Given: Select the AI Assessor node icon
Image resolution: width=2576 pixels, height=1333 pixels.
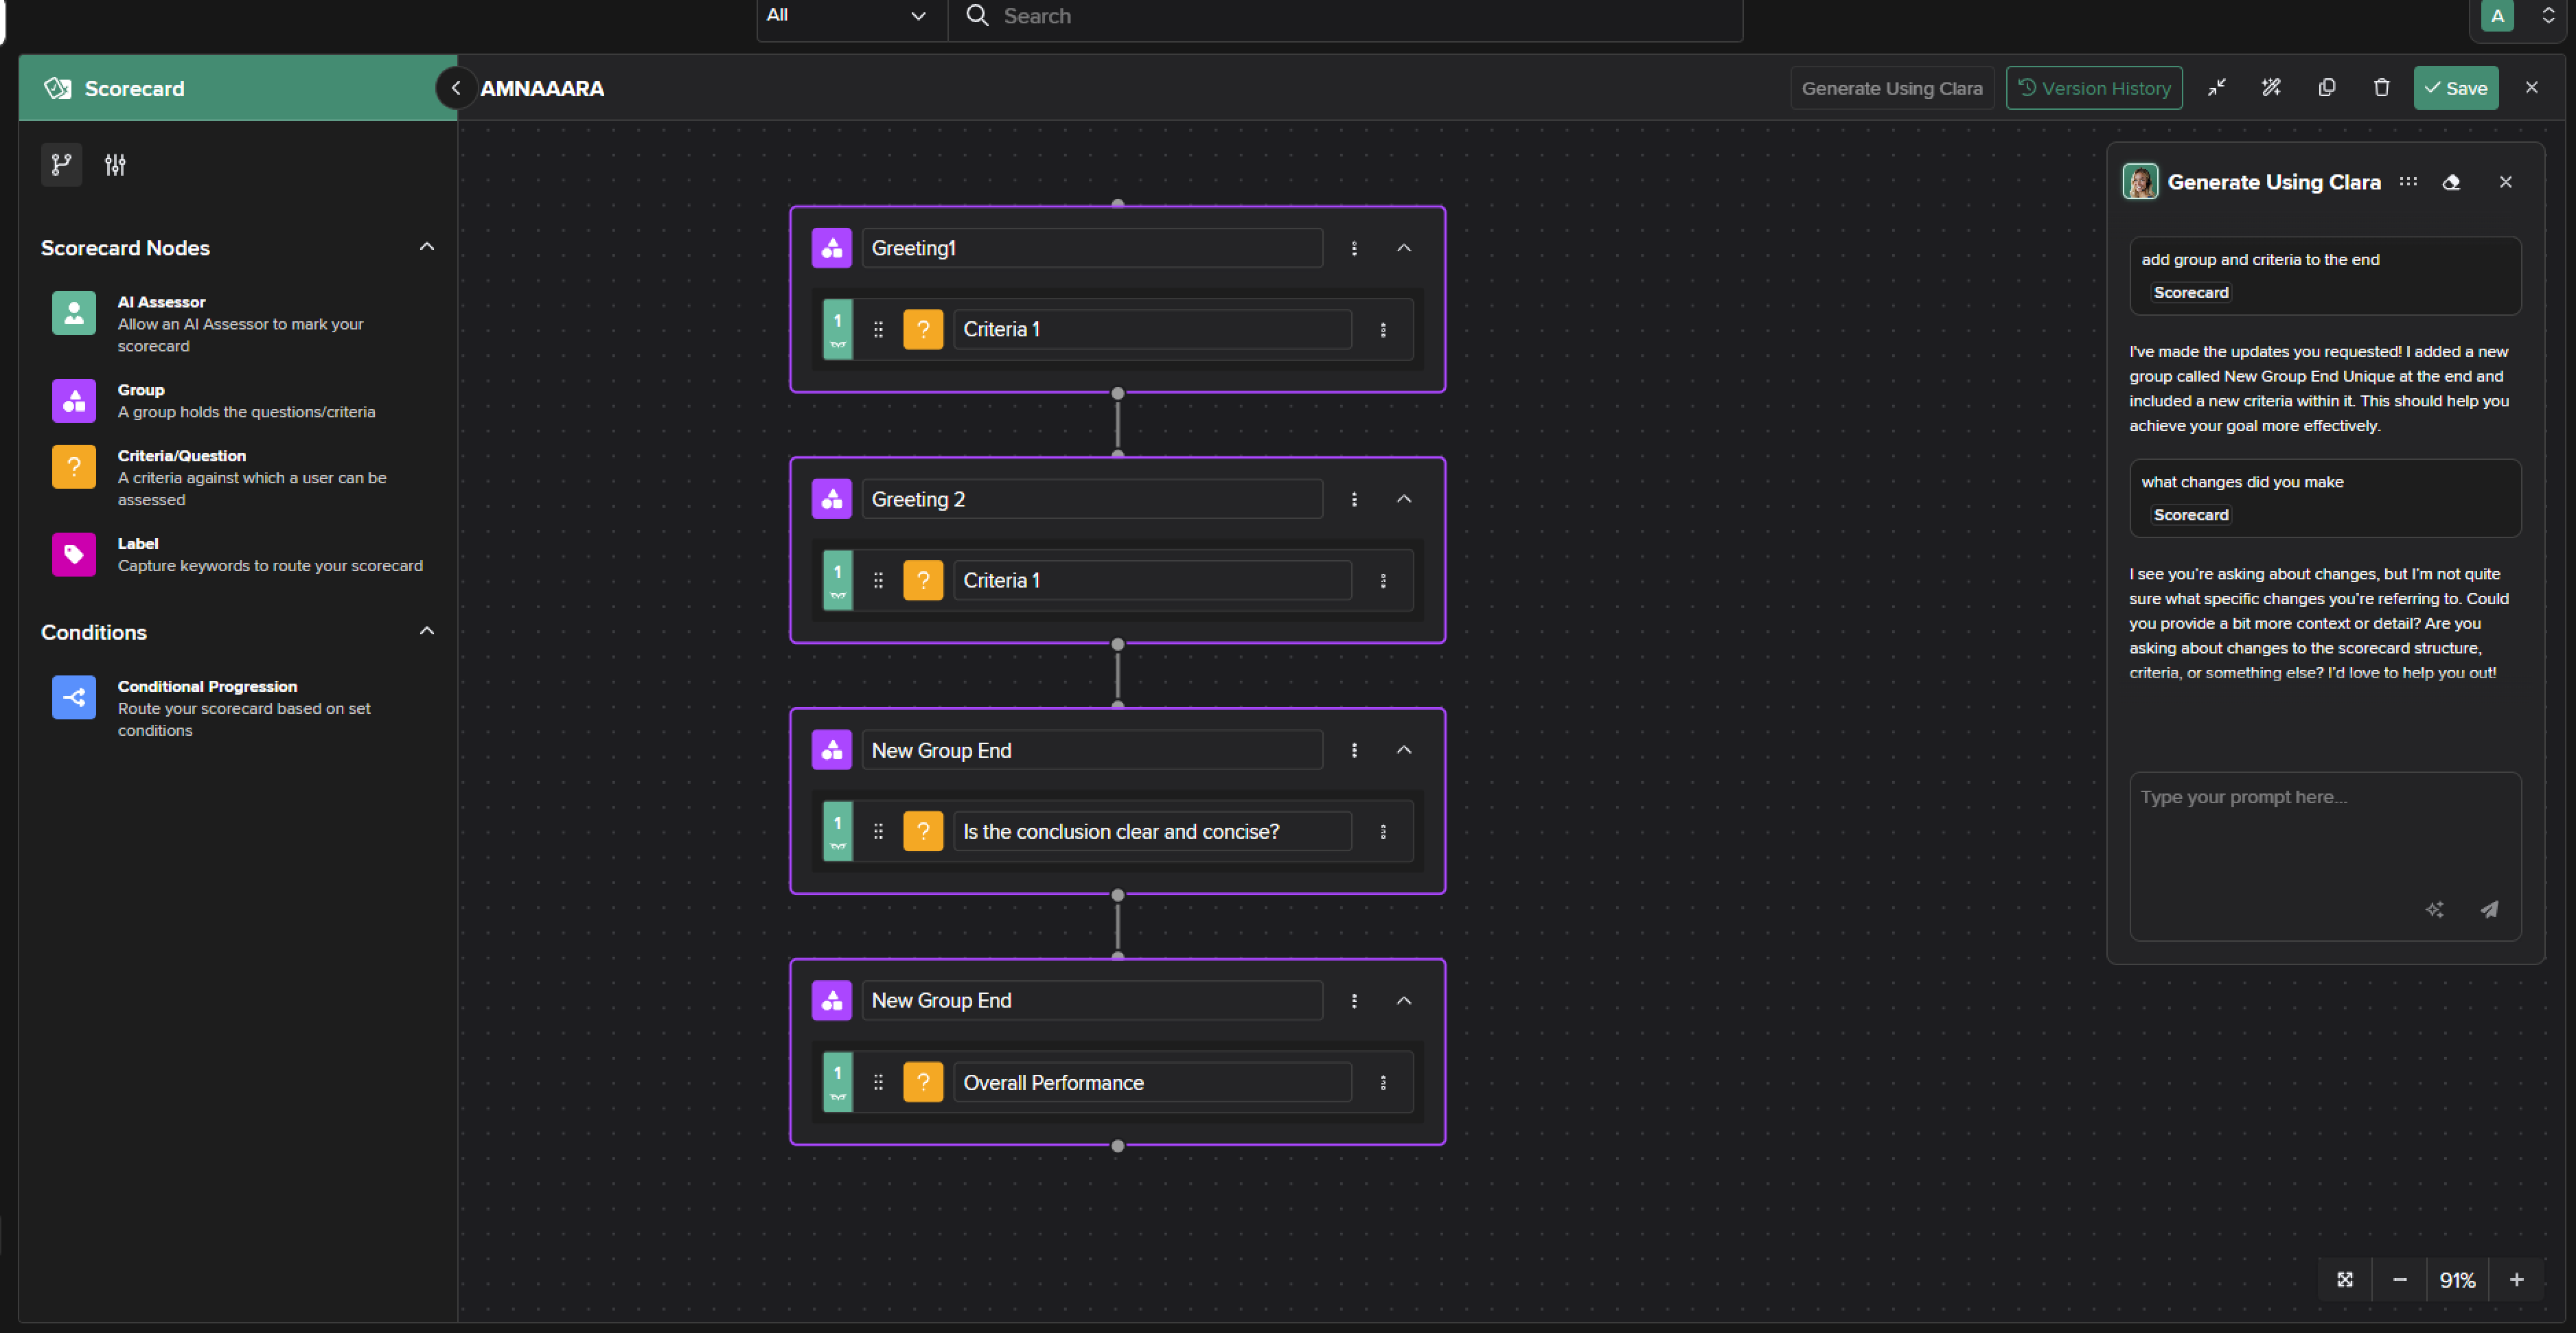Looking at the screenshot, I should point(74,313).
